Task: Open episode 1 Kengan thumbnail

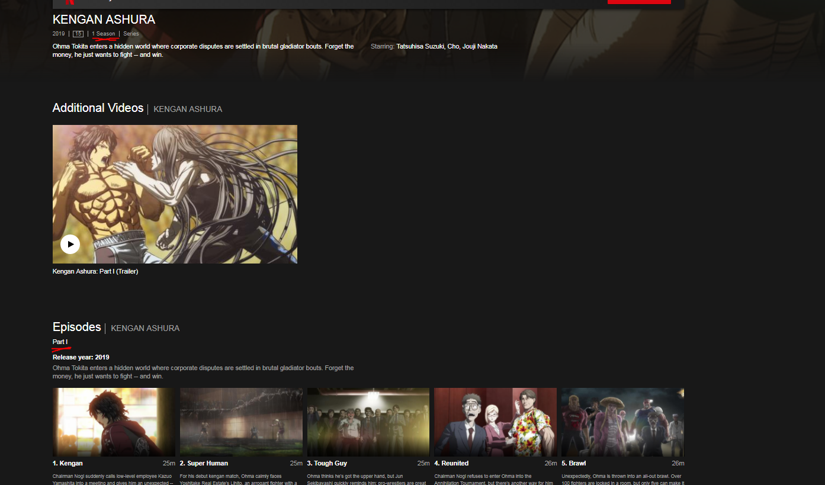Action: [x=114, y=422]
